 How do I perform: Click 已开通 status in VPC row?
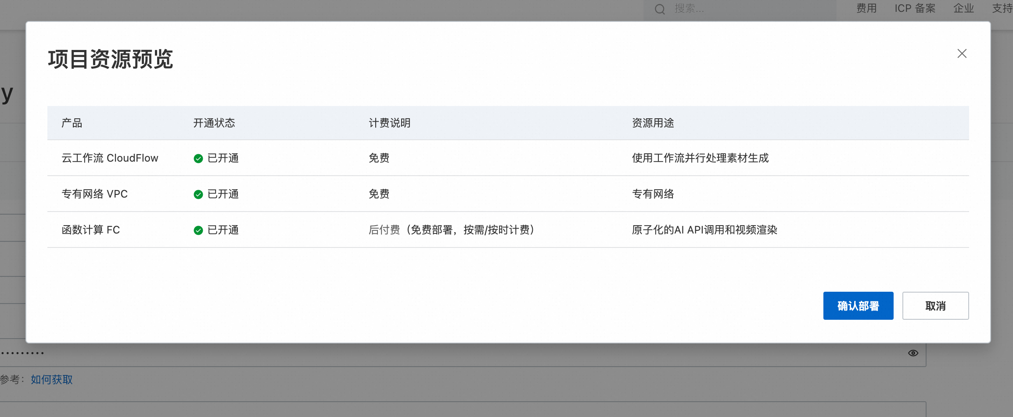223,194
